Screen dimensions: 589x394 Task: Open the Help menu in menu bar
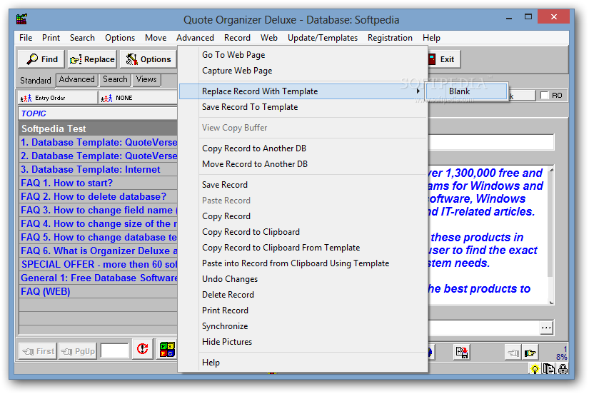[x=431, y=38]
